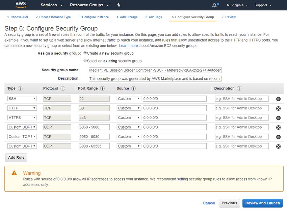This screenshot has width=287, height=212.
Task: Edit the SSH rule source CIDR field
Action: click(175, 99)
